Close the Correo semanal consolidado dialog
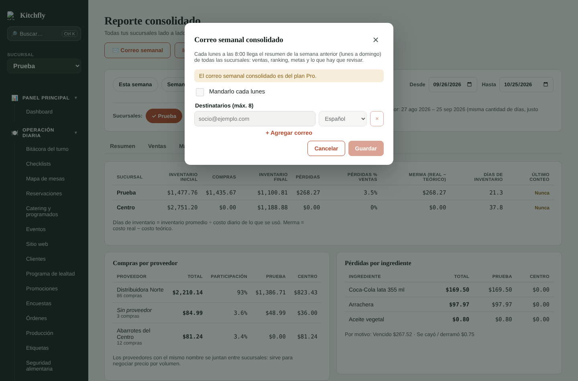The width and height of the screenshot is (578, 381). pyautogui.click(x=376, y=40)
